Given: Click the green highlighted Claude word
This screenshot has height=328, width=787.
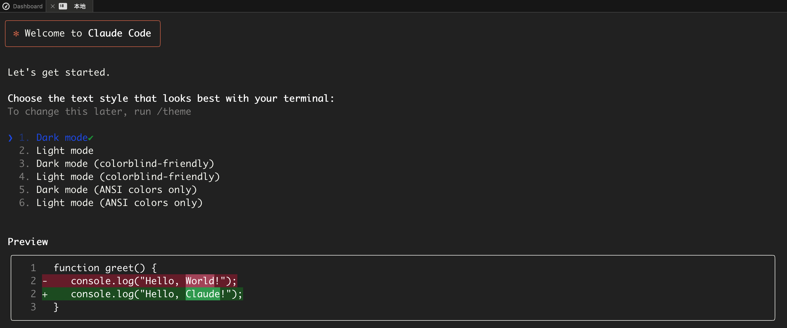Looking at the screenshot, I should coord(203,294).
